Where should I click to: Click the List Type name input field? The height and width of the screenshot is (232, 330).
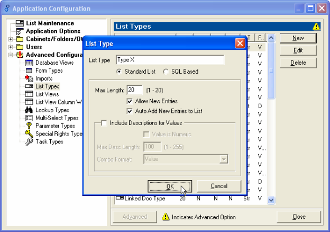point(170,60)
